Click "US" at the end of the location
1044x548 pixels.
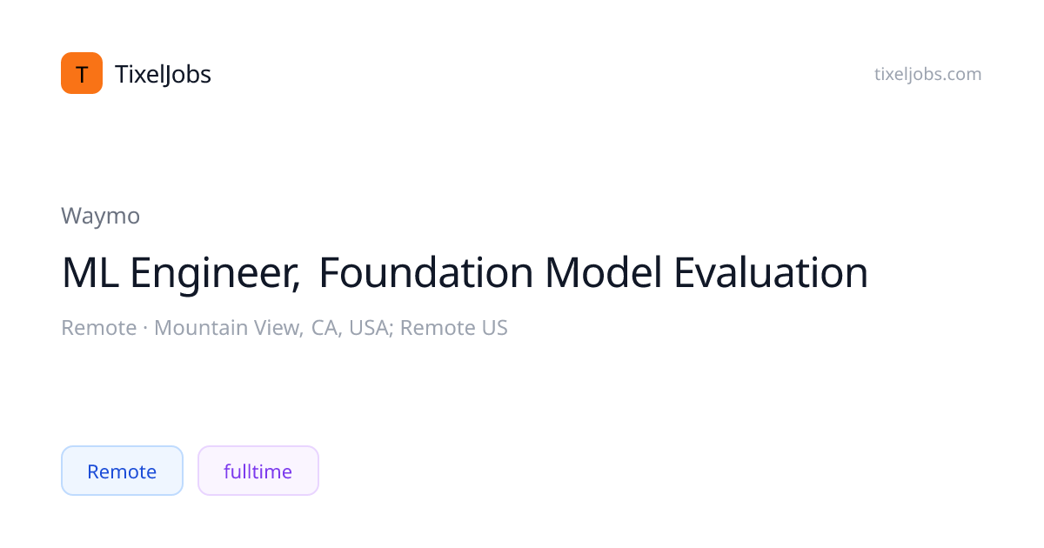[x=493, y=328]
